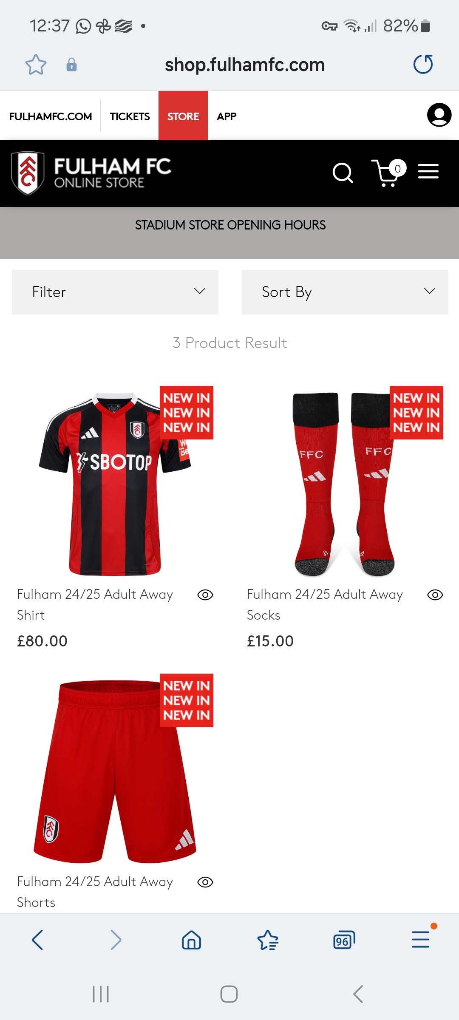Tap the URL address bar shop.fulhamfc.com
This screenshot has width=459, height=1020.
pyautogui.click(x=245, y=65)
